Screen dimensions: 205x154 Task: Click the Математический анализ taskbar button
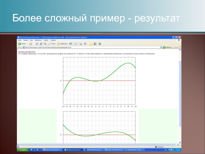(73, 150)
